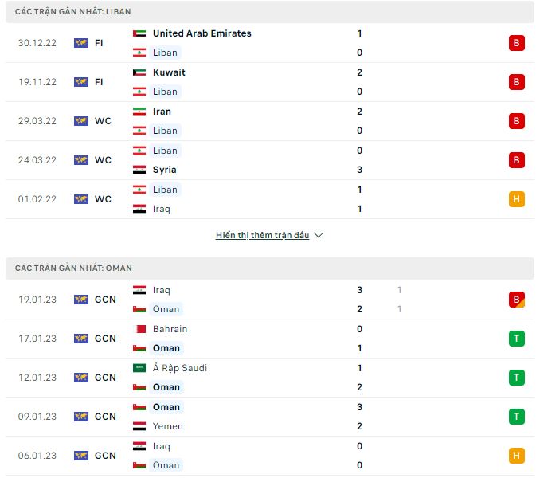This screenshot has width=540, height=478.
Task: Click the Kuwait flag icon
Action: pos(139,72)
